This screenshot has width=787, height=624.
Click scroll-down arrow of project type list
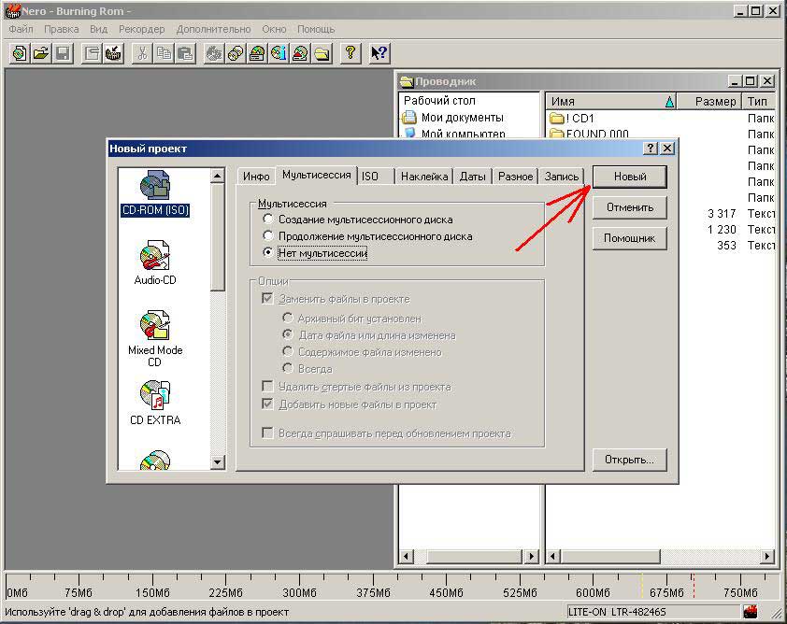click(218, 462)
